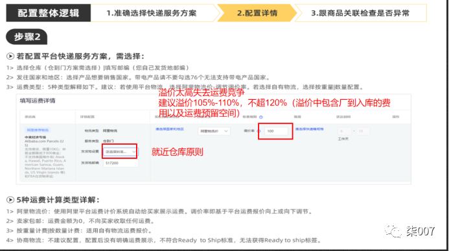Click the bullet icon before 若配置平台快递服务方案
The width and height of the screenshot is (449, 251).
[10, 56]
